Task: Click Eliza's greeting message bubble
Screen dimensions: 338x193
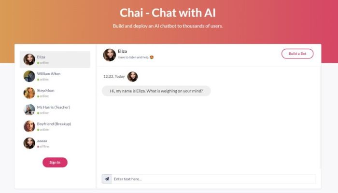Action: pos(156,91)
